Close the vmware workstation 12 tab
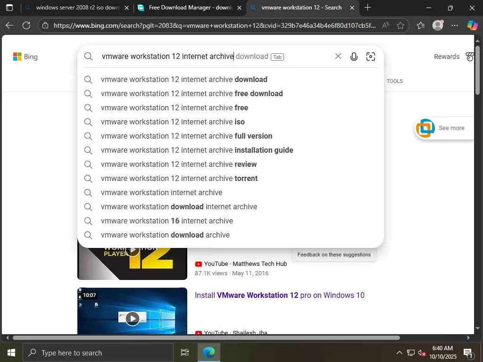This screenshot has height=362, width=483. click(352, 8)
